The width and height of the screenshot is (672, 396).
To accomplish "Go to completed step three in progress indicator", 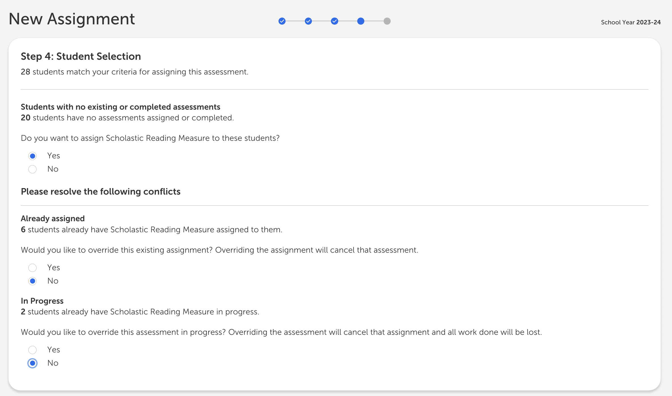I will 335,21.
